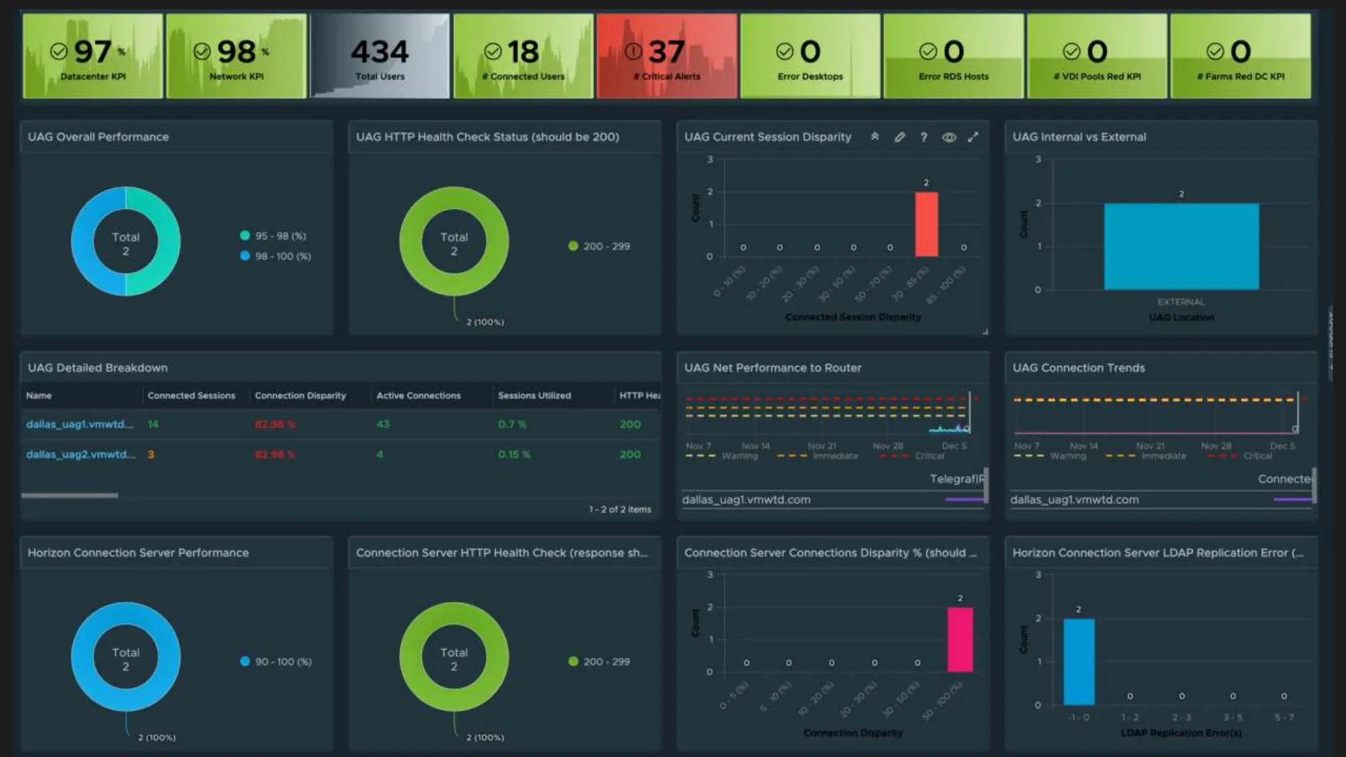The width and height of the screenshot is (1346, 757).
Task: Sort table by Connection Disparity column
Action: 300,396
